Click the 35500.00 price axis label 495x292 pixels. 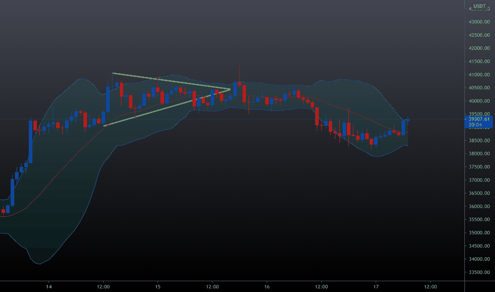coord(479,219)
